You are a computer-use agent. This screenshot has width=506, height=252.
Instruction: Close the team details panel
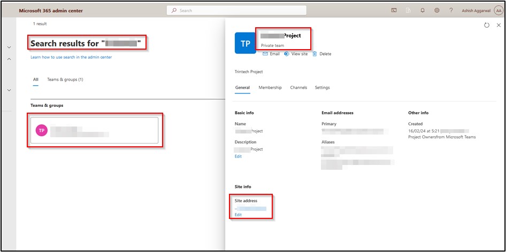pyautogui.click(x=499, y=25)
